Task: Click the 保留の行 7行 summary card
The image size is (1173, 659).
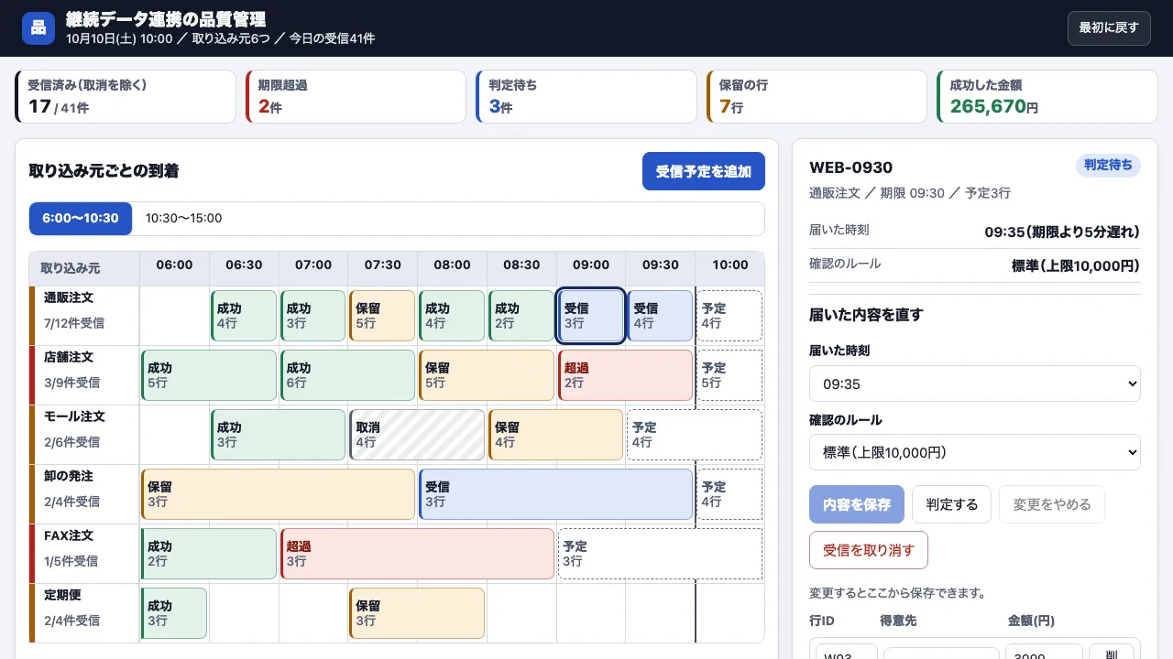Action: point(817,96)
